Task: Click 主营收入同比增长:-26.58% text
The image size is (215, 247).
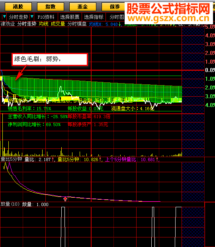Action: coord(38,117)
